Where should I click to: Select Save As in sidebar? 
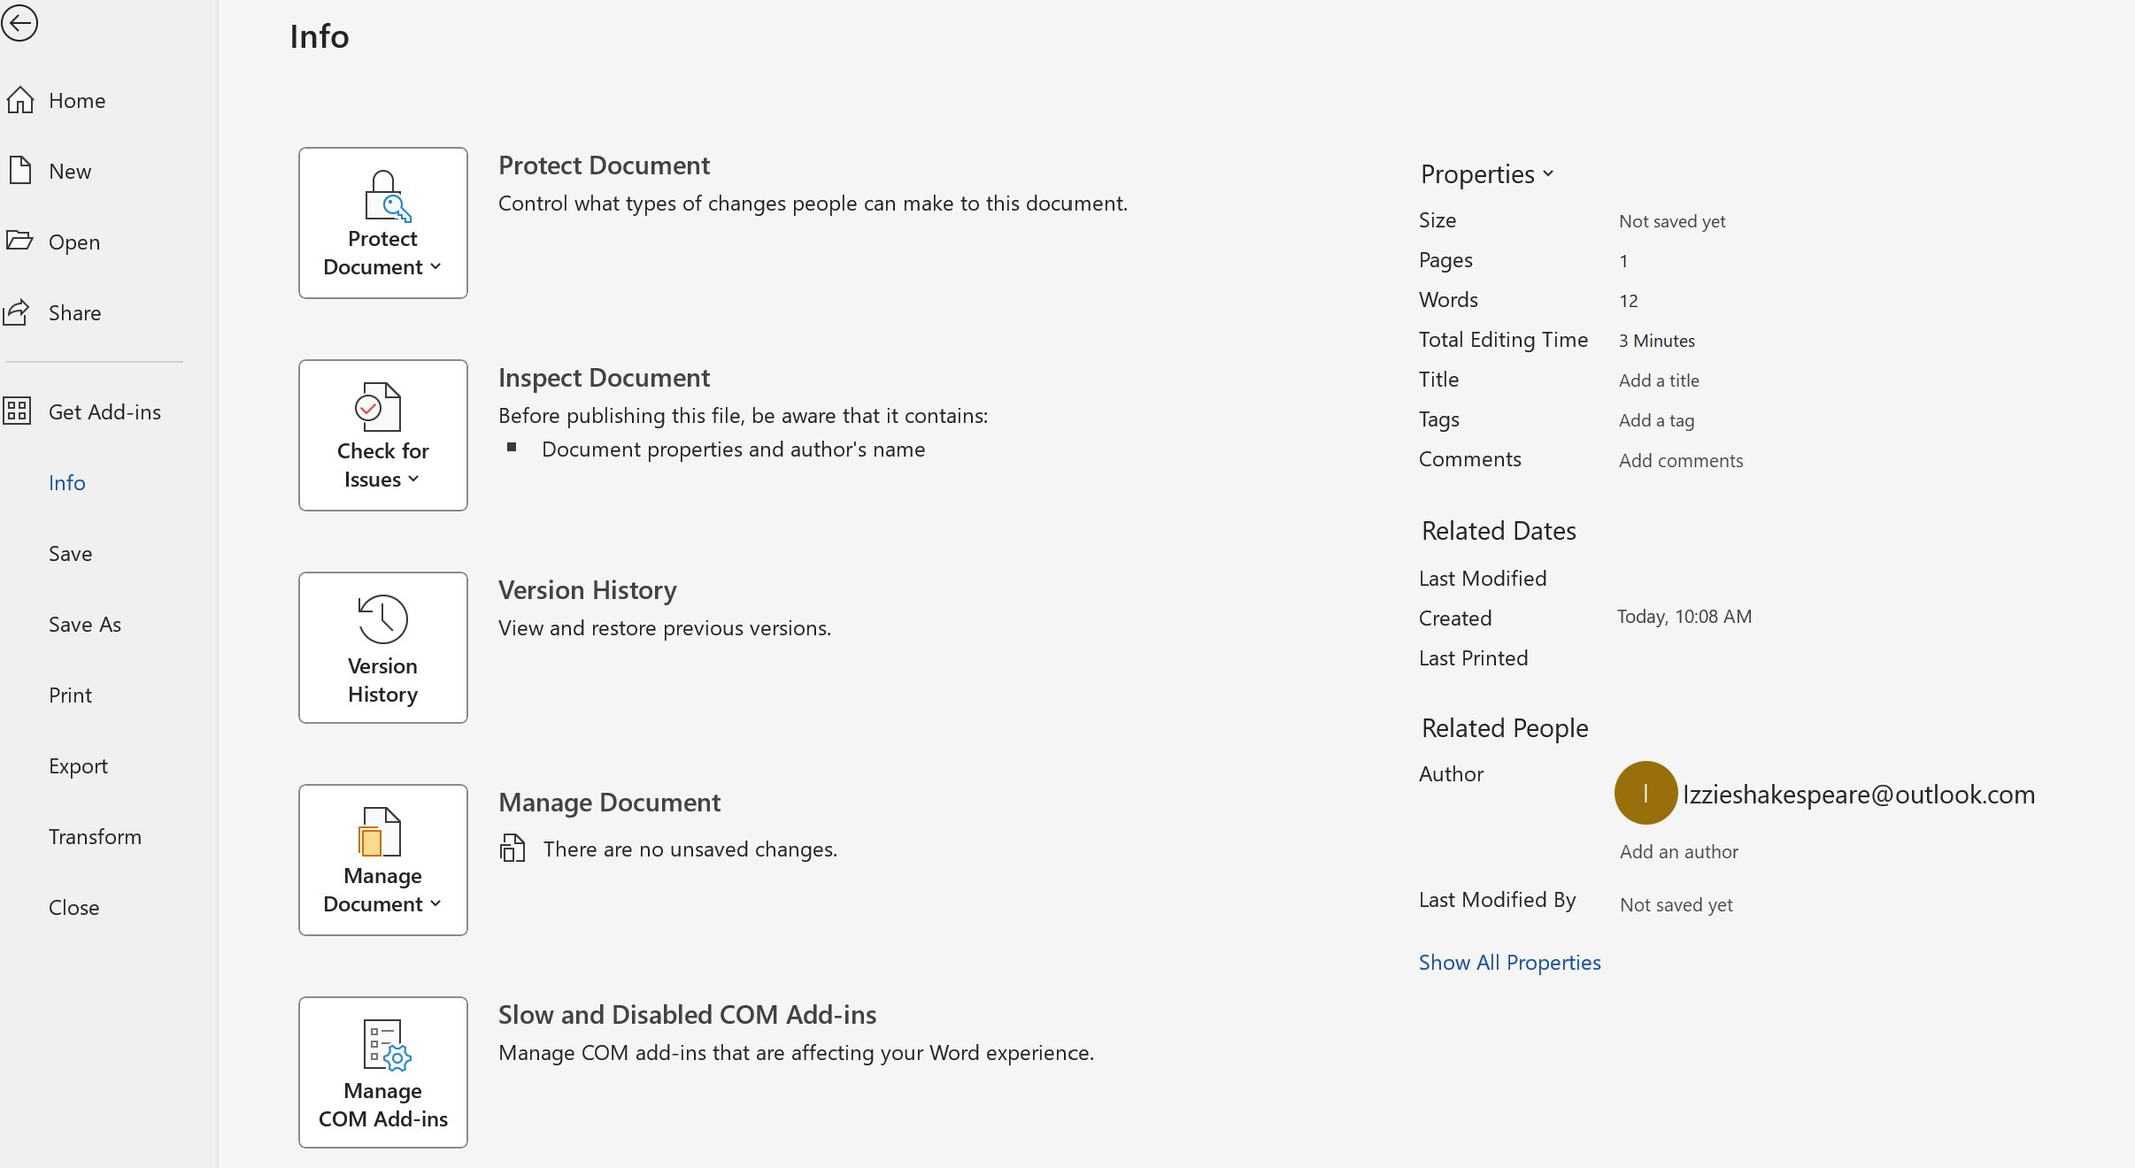point(85,625)
